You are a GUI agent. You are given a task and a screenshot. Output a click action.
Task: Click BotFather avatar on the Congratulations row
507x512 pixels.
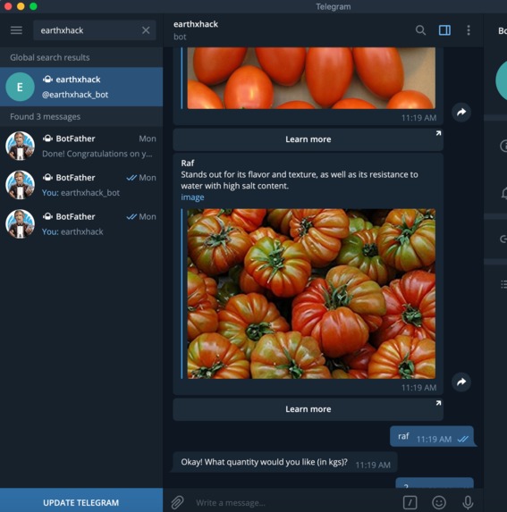[20, 146]
